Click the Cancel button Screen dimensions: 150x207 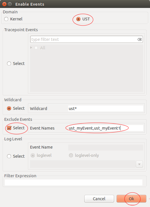(99, 199)
